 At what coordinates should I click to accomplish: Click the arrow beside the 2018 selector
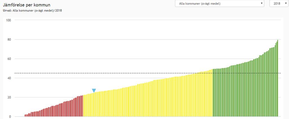[x=286, y=4]
